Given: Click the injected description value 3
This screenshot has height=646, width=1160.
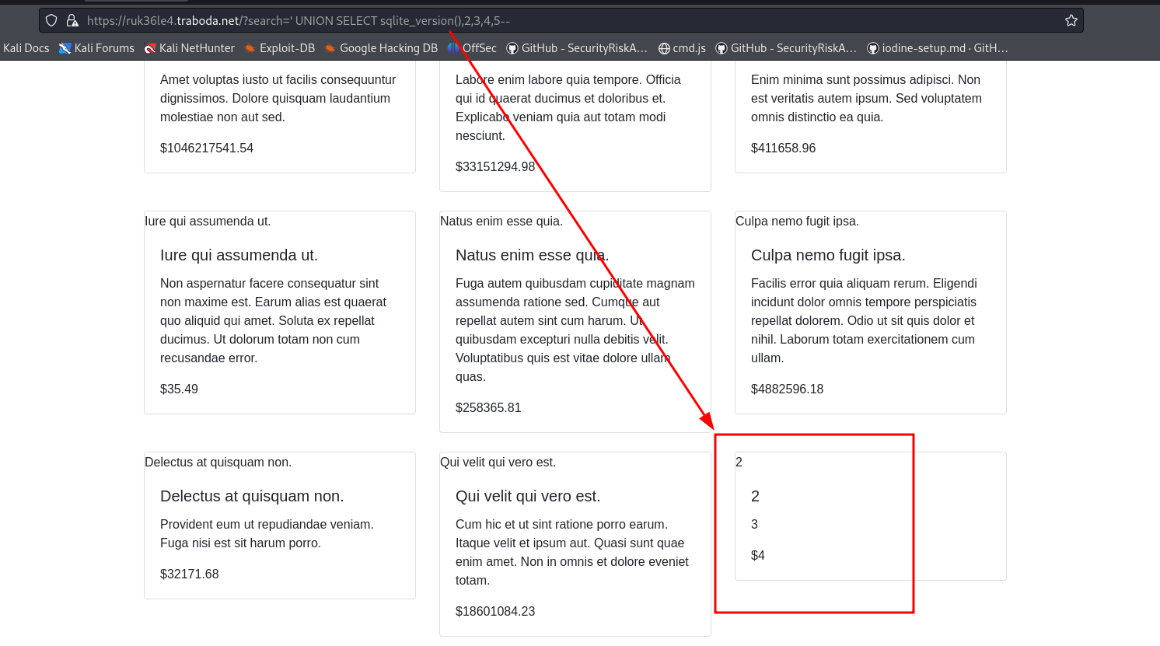Looking at the screenshot, I should [754, 524].
